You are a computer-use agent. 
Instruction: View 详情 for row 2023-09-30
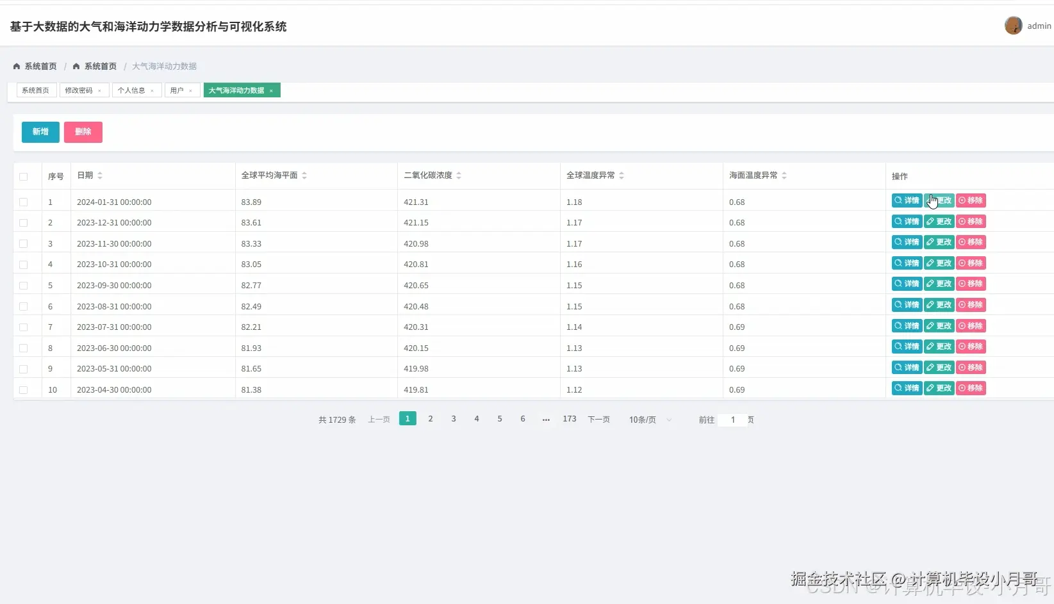(907, 284)
